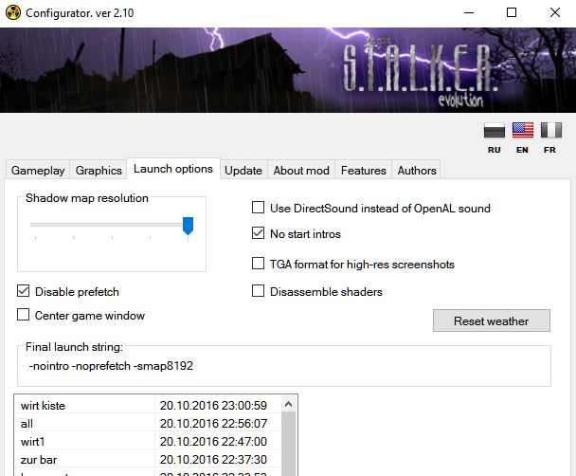View the Features tab
Screen dimensions: 576x476
[363, 170]
